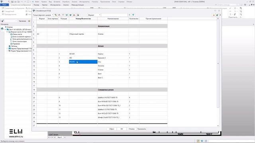Click top icon in right ribbon column

click(x=241, y=8)
